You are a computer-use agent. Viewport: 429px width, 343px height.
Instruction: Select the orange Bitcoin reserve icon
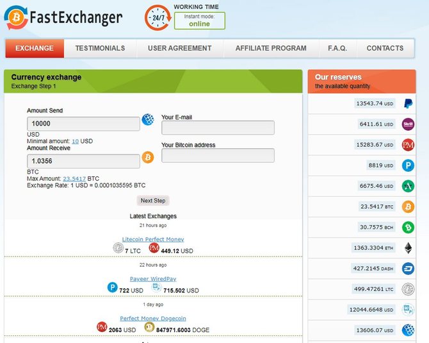click(408, 206)
